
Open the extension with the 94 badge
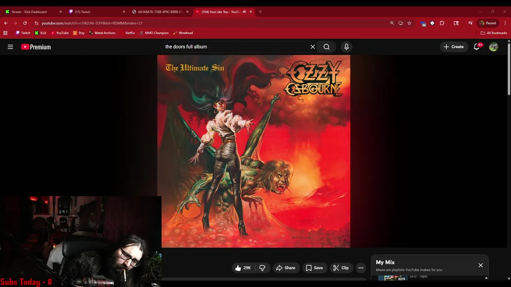click(x=423, y=23)
